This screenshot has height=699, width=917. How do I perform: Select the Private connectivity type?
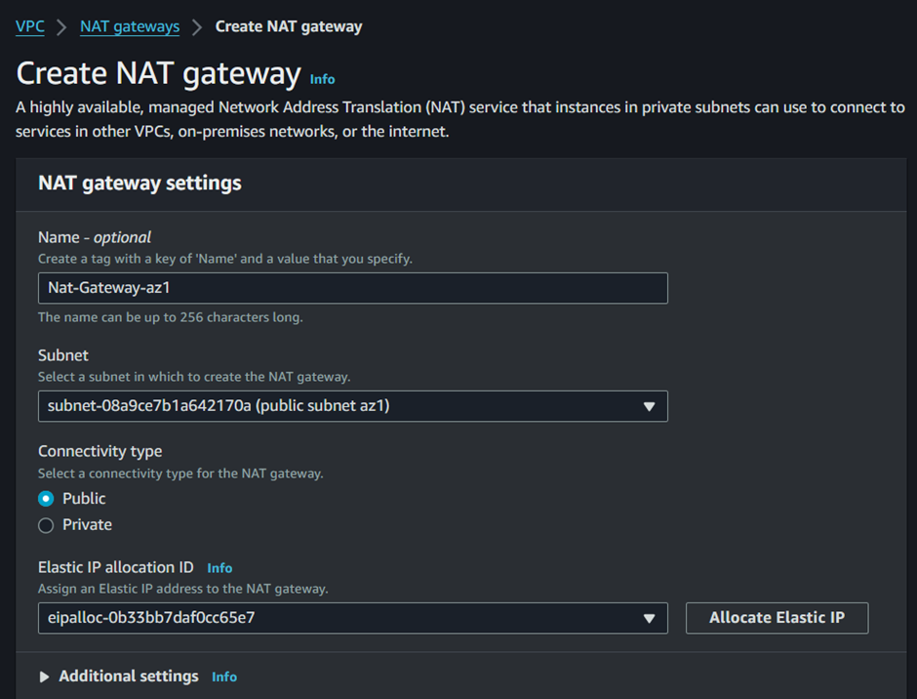[x=46, y=525]
